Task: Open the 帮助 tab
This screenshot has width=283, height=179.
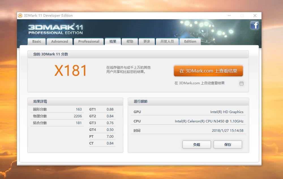Action: click(130, 41)
